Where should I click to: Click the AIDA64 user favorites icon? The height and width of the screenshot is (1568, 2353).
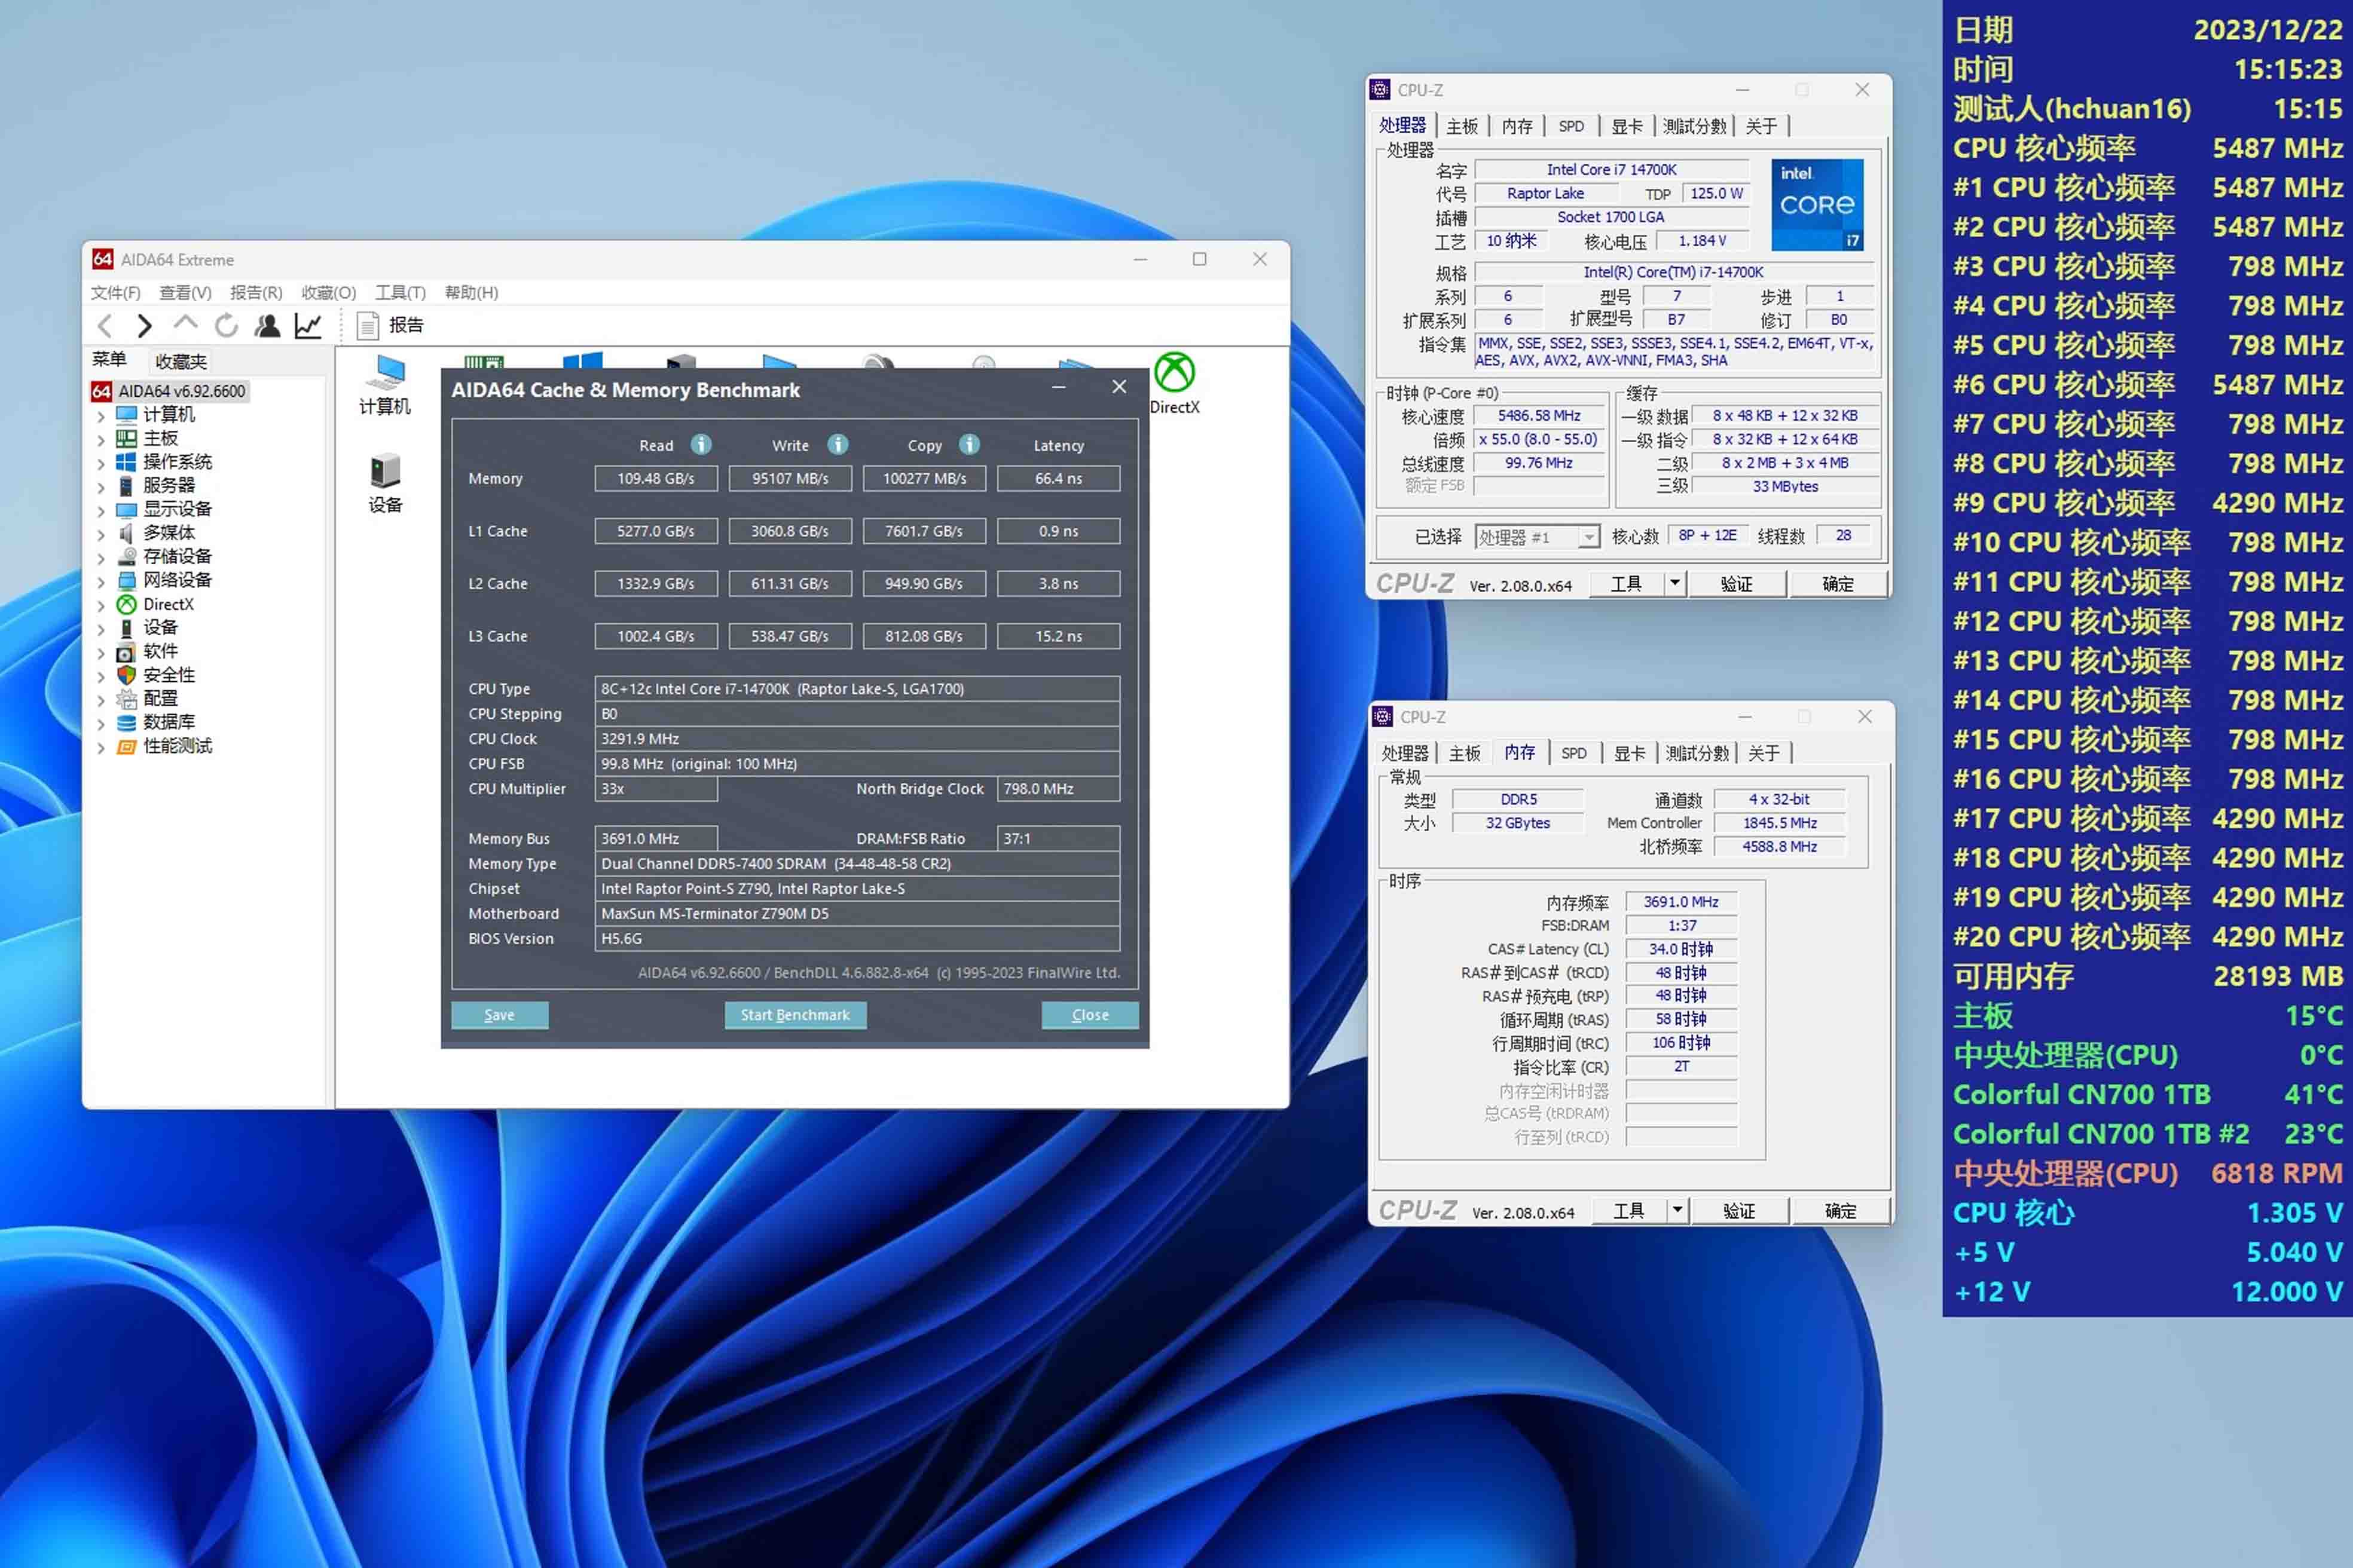[267, 325]
